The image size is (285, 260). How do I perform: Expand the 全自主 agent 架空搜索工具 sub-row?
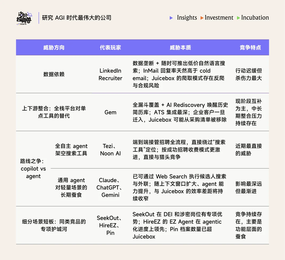tap(71, 150)
